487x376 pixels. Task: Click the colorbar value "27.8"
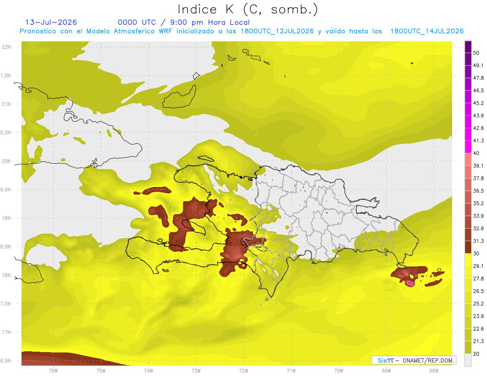coord(478,278)
